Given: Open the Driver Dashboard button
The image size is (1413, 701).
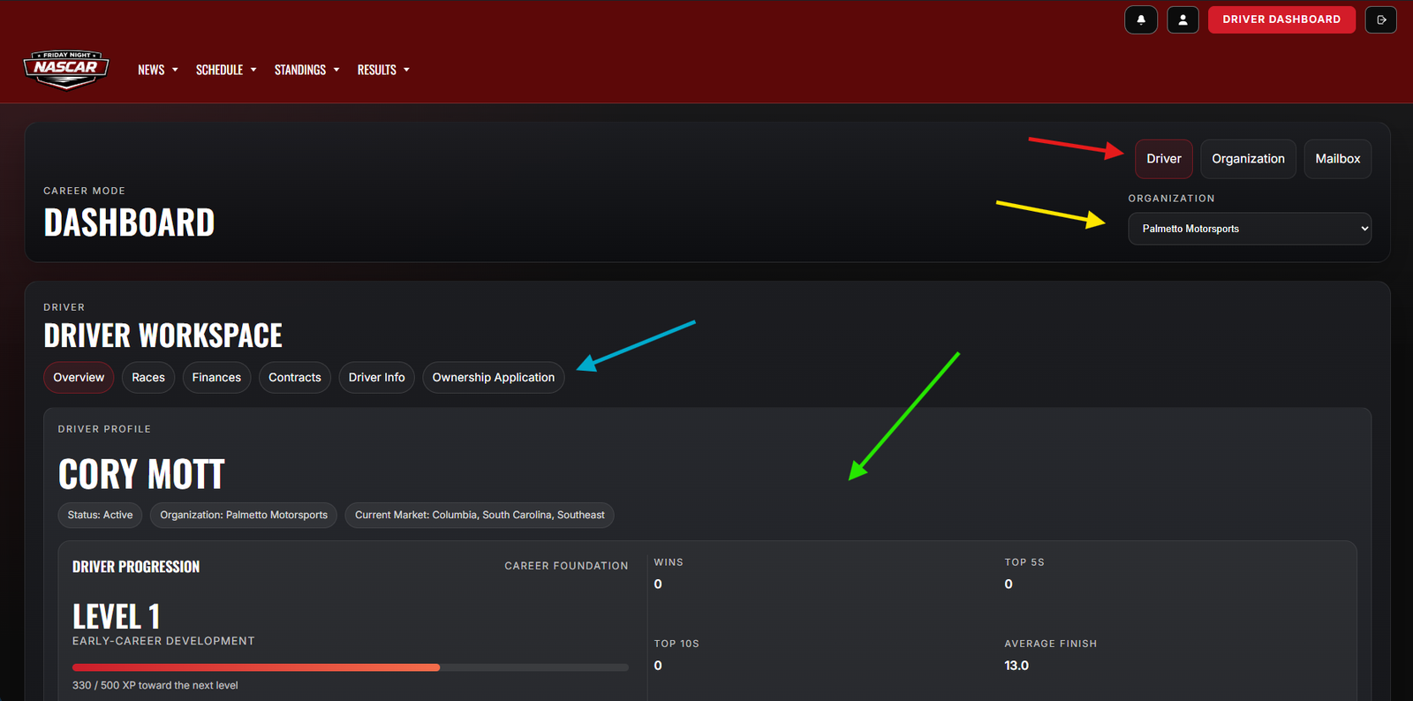Looking at the screenshot, I should [1281, 19].
